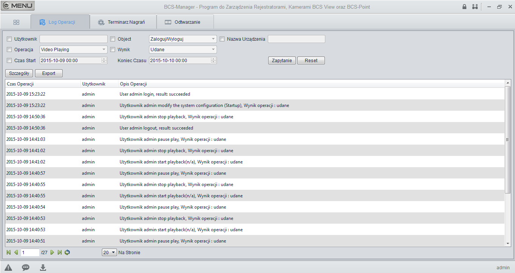Screen dimensions: 515x273
Task: Select stop playback row at 14:50:36
Action: (x=255, y=117)
